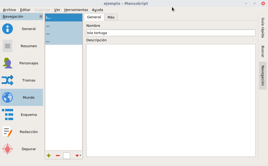Add a new world item with green plus

point(49,156)
